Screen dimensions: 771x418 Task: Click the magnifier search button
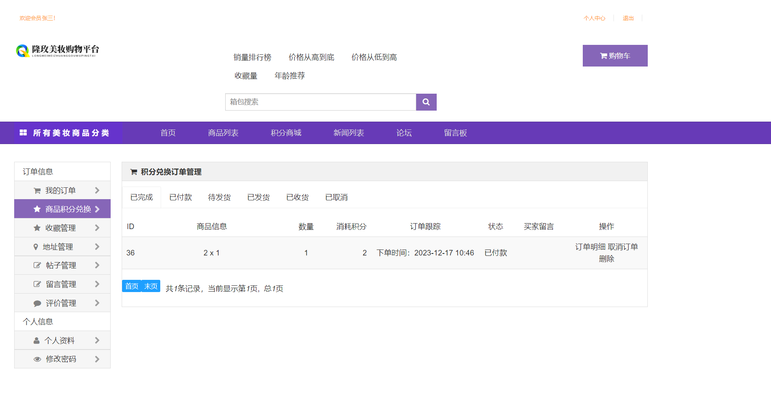pyautogui.click(x=426, y=102)
